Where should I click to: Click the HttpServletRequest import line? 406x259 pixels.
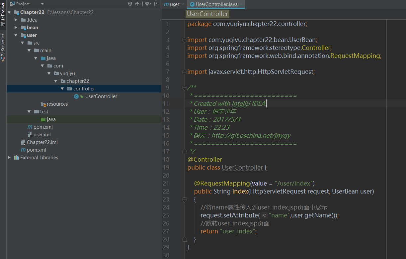point(251,72)
